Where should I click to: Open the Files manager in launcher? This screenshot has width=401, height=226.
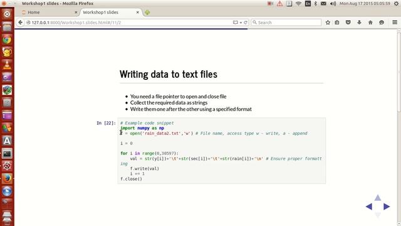point(7,26)
